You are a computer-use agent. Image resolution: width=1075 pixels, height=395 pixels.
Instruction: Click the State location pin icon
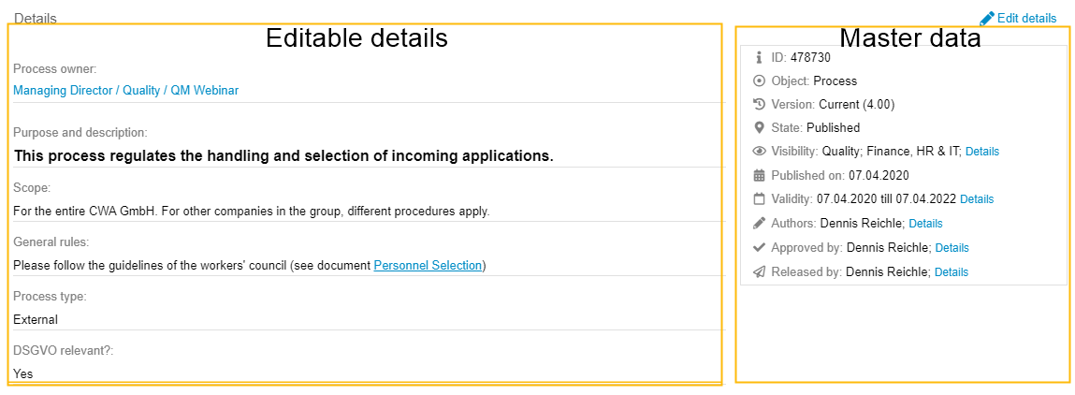[759, 128]
